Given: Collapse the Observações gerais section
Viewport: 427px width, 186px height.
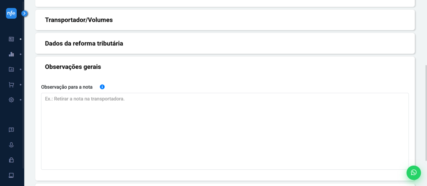Looking at the screenshot, I should point(225,67).
